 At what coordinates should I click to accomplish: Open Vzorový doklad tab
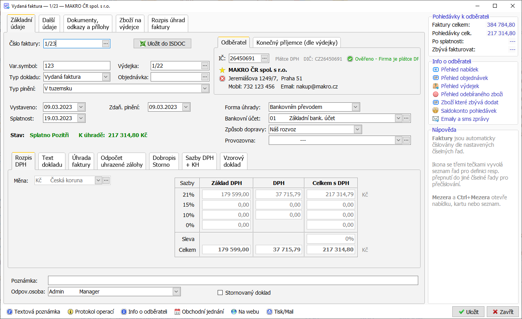point(234,161)
